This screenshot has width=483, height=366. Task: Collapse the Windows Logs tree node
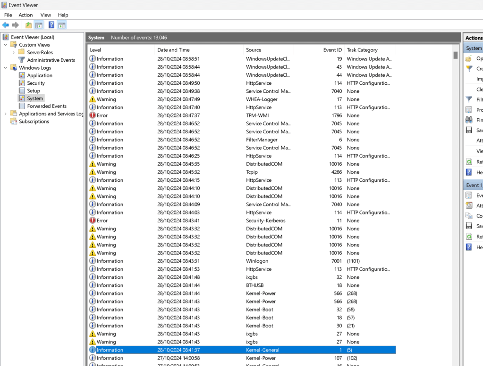6,68
